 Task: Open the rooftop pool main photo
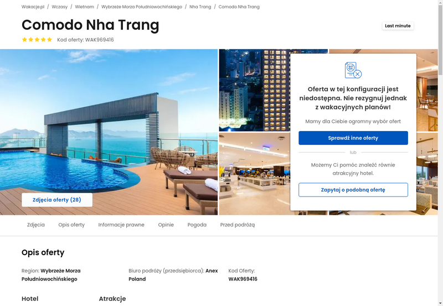point(109,132)
